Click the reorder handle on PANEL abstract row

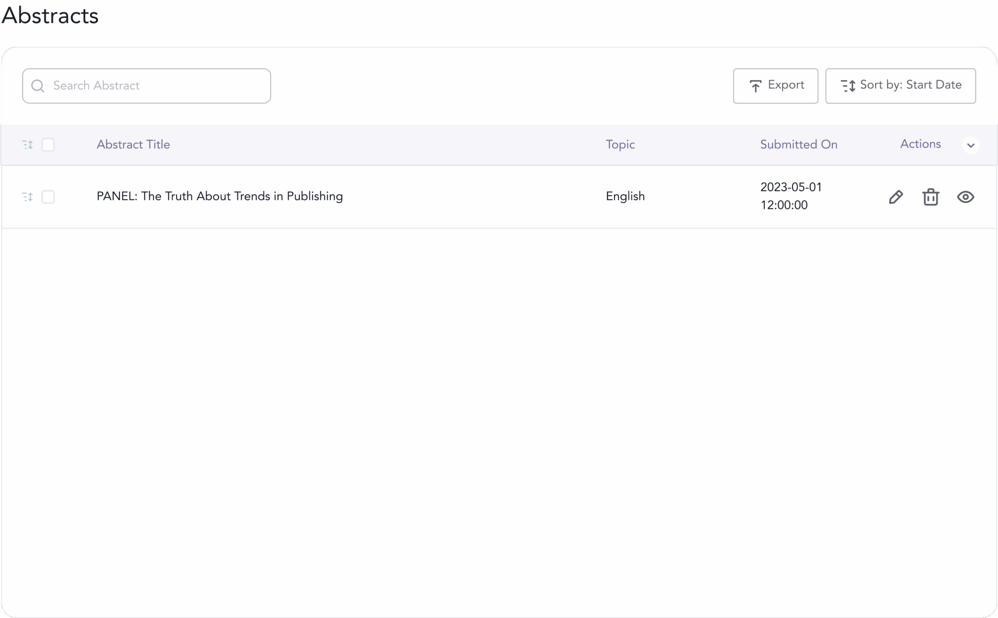(x=27, y=197)
